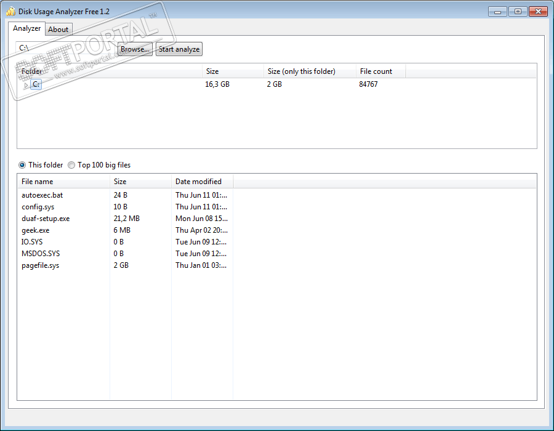The height and width of the screenshot is (431, 554).
Task: Open the About tab
Action: (58, 30)
